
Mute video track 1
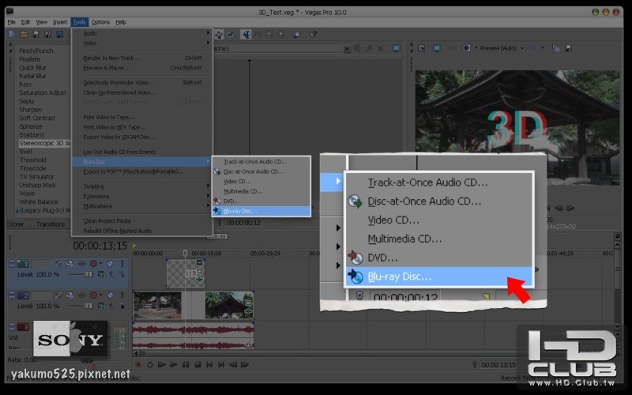tap(110, 263)
